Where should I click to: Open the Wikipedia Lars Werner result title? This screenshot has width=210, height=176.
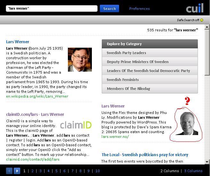coord(18,42)
